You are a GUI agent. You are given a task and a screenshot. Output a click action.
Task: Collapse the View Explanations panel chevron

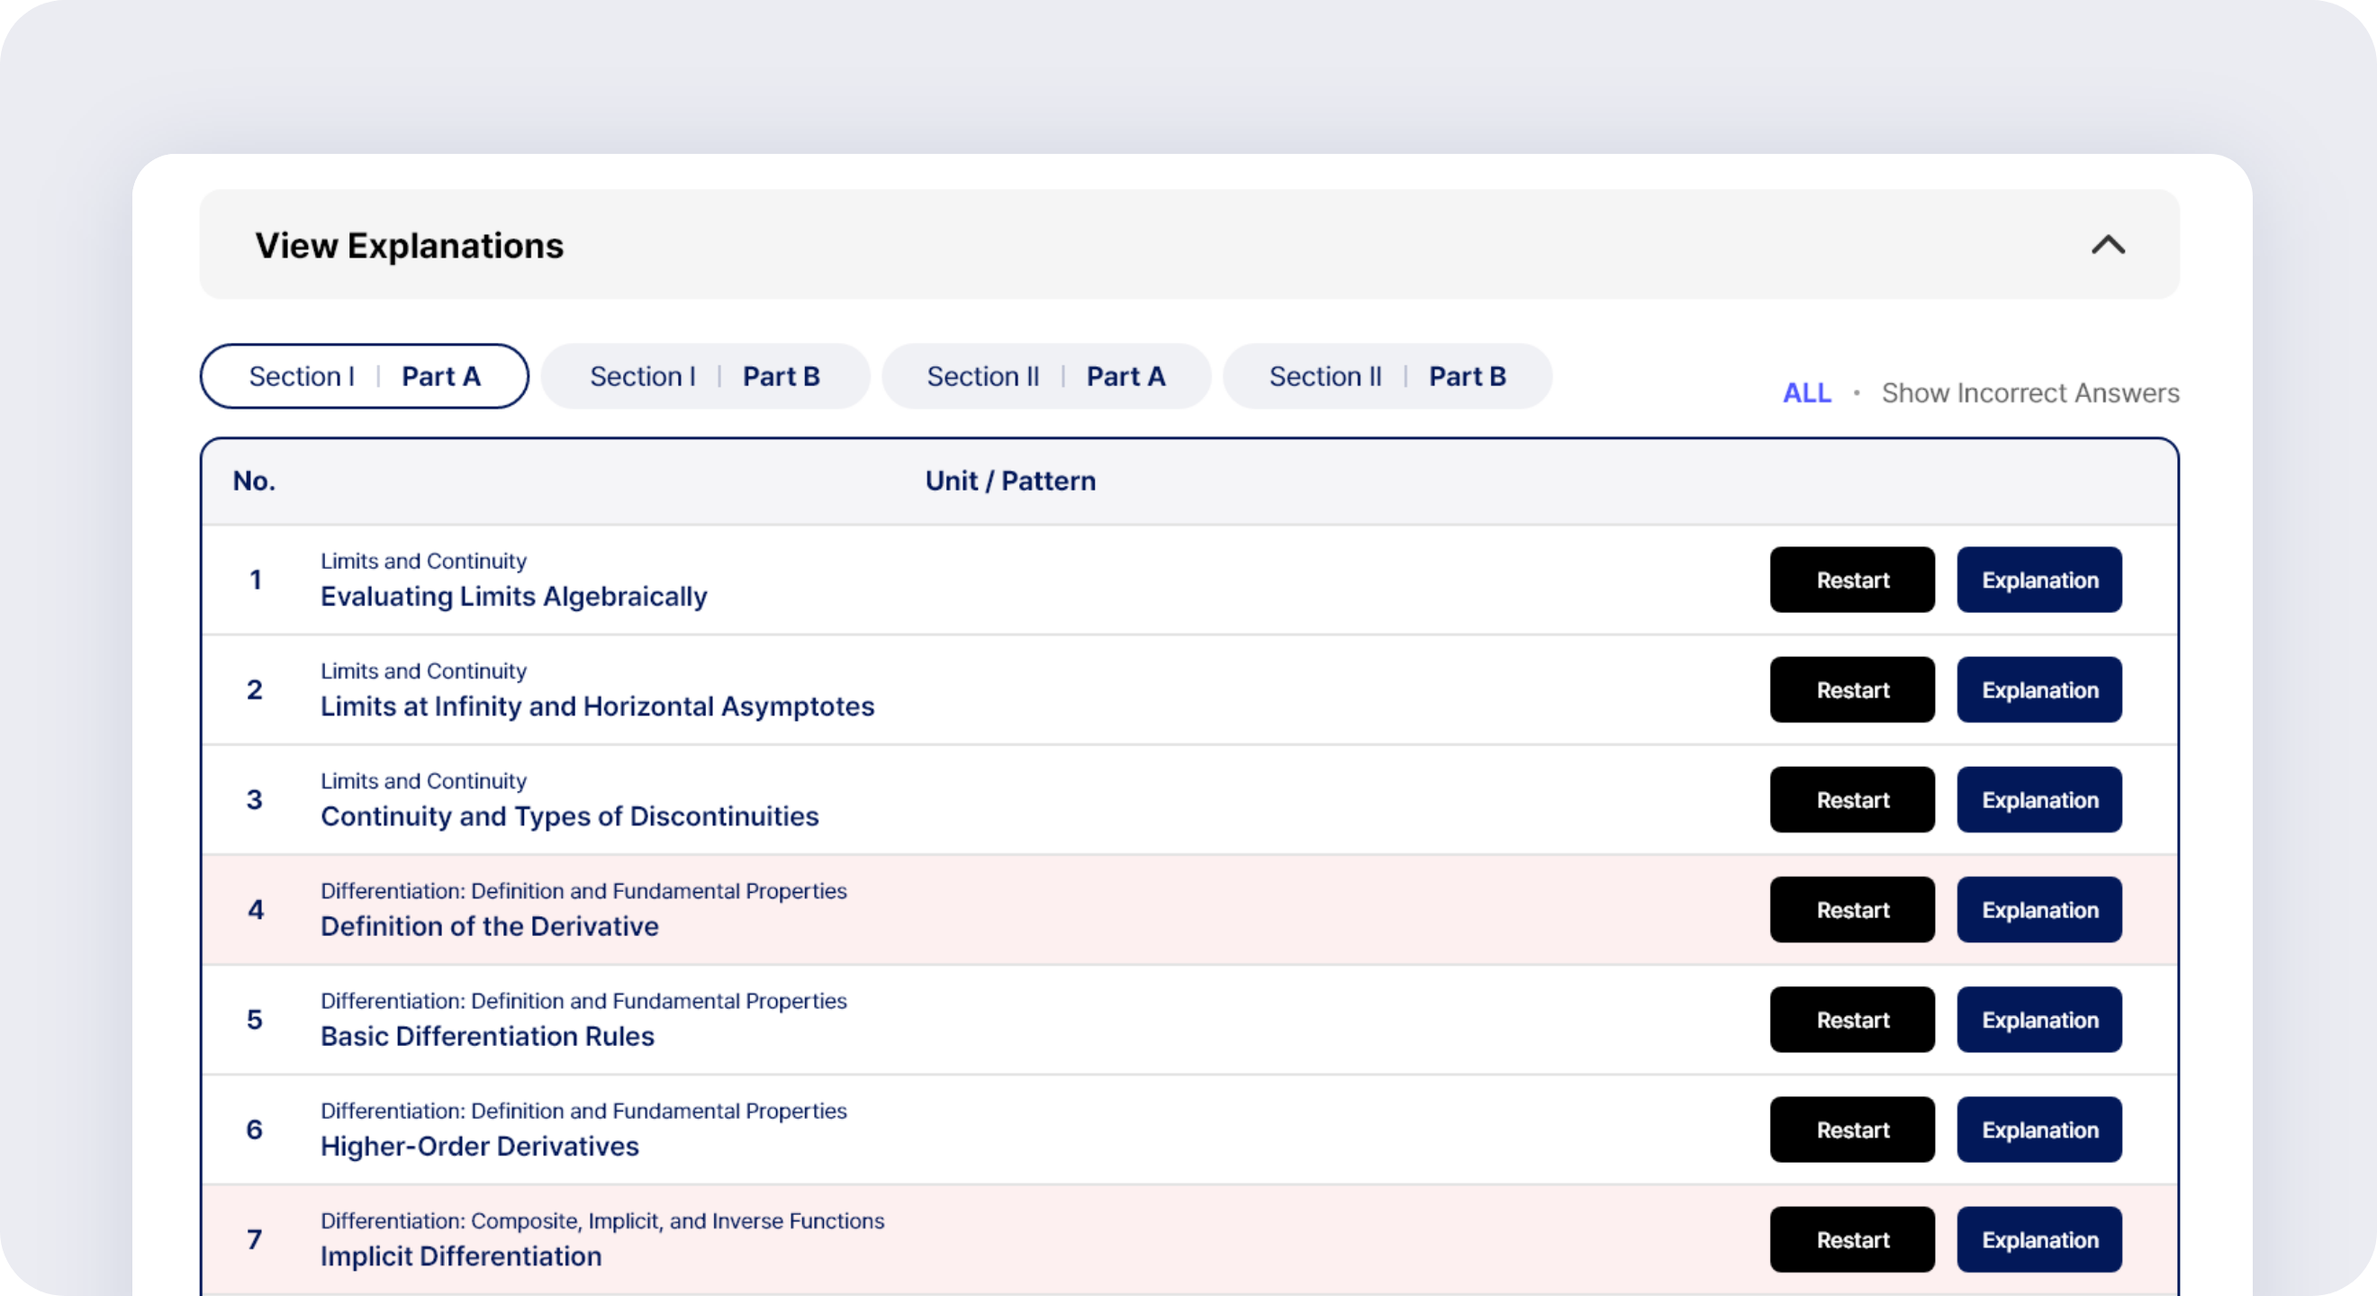[x=2108, y=246]
